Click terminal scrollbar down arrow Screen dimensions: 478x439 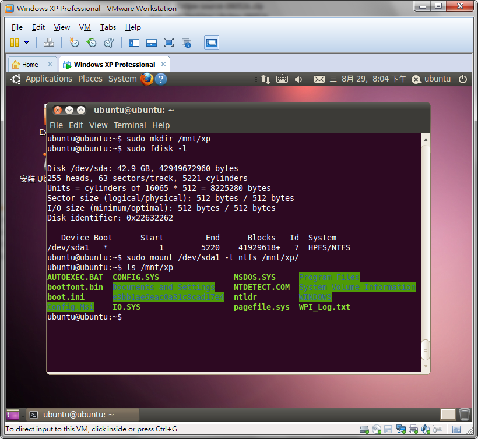pyautogui.click(x=426, y=367)
